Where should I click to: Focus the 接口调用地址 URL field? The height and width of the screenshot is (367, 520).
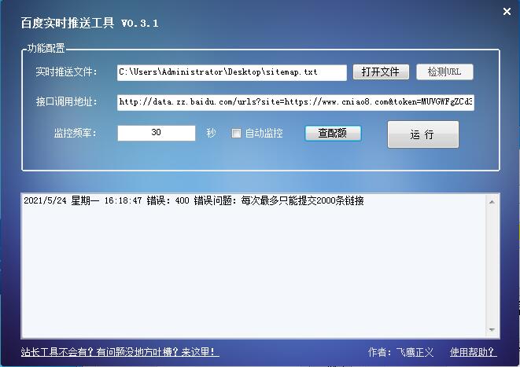click(x=296, y=102)
